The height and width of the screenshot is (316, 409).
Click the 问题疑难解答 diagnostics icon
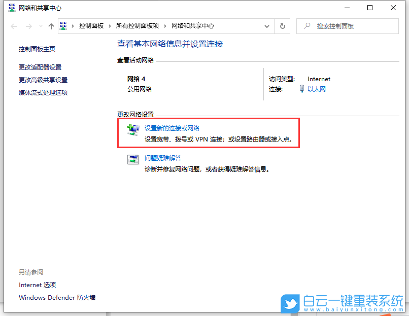click(133, 159)
